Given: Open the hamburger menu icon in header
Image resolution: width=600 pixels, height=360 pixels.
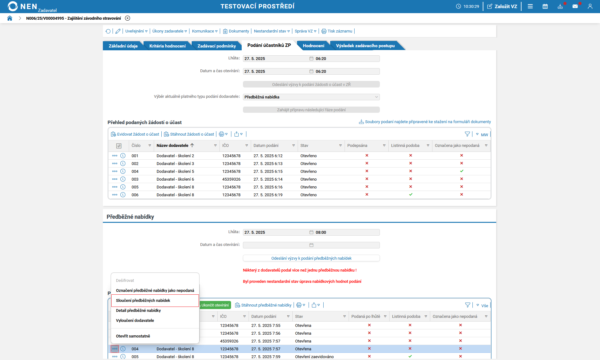Looking at the screenshot, I should 530,6.
